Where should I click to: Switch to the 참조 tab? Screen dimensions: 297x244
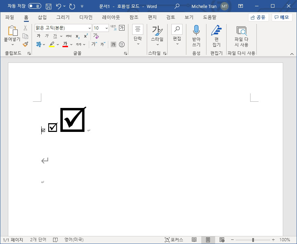[x=134, y=17]
